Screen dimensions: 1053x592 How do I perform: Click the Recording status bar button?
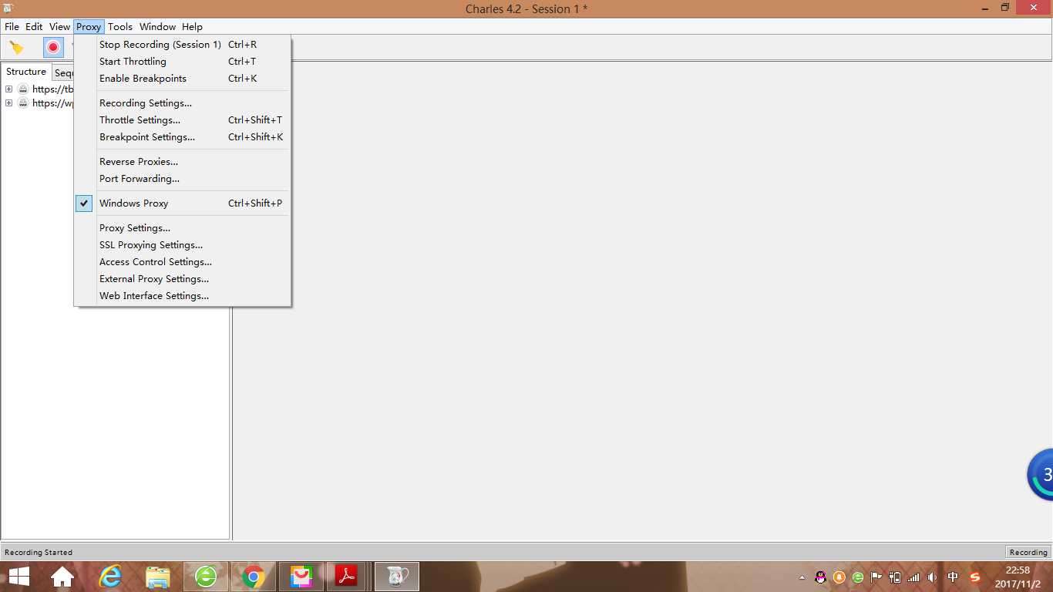(x=1028, y=552)
